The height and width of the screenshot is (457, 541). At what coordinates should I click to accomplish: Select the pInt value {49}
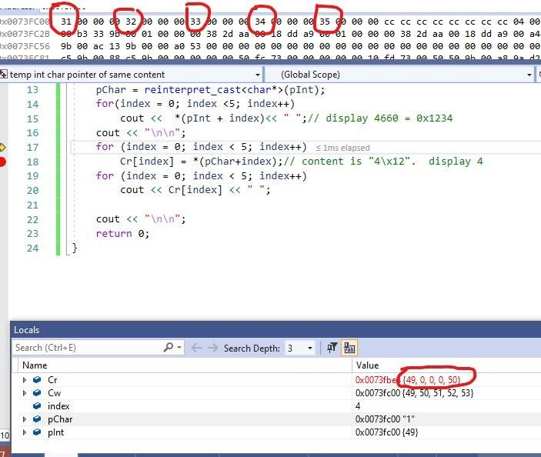tap(410, 432)
